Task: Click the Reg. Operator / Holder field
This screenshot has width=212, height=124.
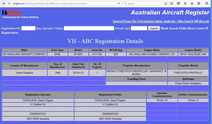Action: tap(89, 28)
